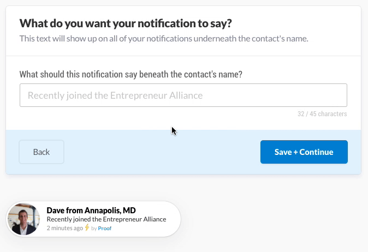368x252 pixels.
Task: Click the 'Recently joined' line in notification preview
Action: click(106, 219)
